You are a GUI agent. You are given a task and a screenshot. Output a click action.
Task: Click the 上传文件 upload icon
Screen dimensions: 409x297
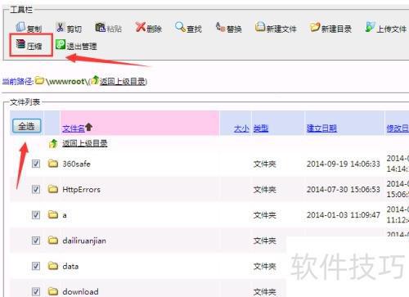370,27
